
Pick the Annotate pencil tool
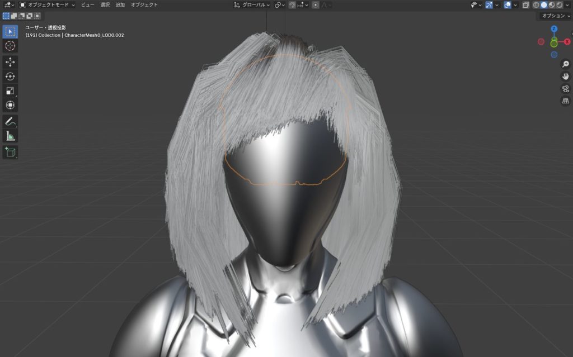(x=10, y=121)
